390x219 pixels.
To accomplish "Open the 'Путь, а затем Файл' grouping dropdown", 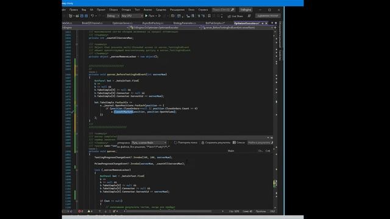I will click(x=149, y=143).
